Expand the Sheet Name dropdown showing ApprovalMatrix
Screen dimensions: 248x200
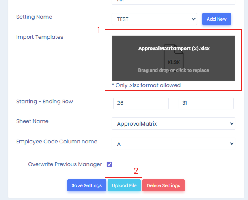click(173, 123)
